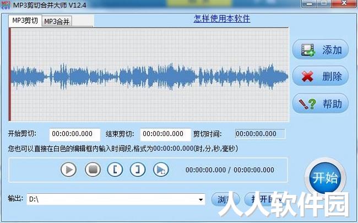This screenshot has width=358, height=223.
Task: Click the 删除 (delete) button
Action: pos(321,76)
